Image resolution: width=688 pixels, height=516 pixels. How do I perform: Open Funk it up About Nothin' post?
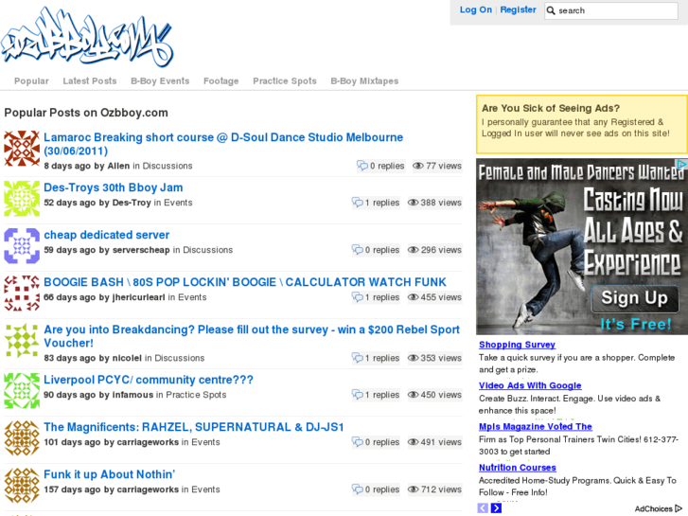coord(109,474)
